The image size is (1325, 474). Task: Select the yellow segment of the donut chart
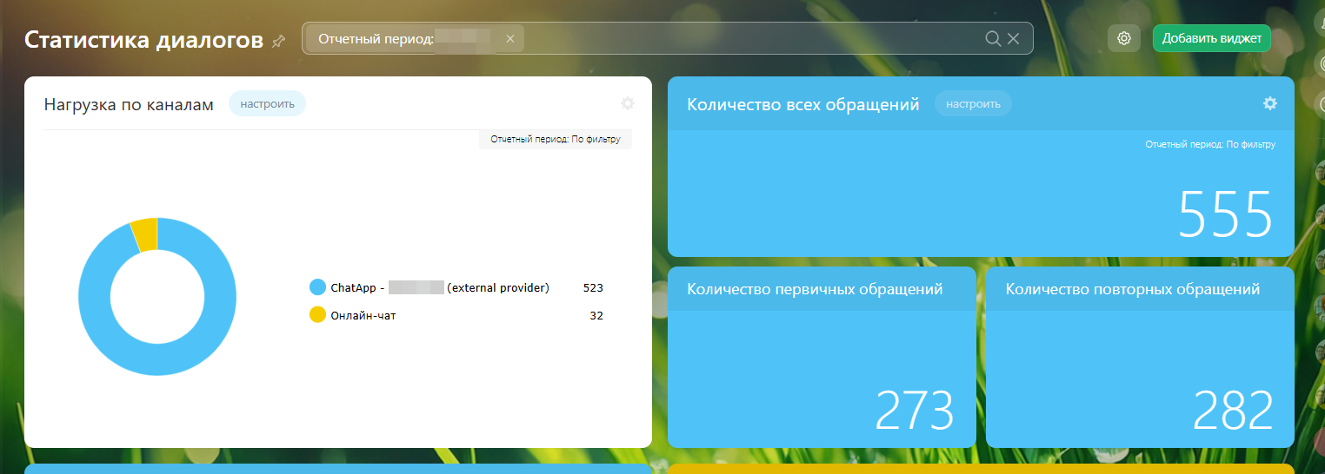[144, 234]
